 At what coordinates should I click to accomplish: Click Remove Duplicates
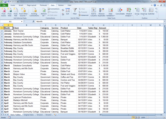pyautogui.click(x=102, y=12)
